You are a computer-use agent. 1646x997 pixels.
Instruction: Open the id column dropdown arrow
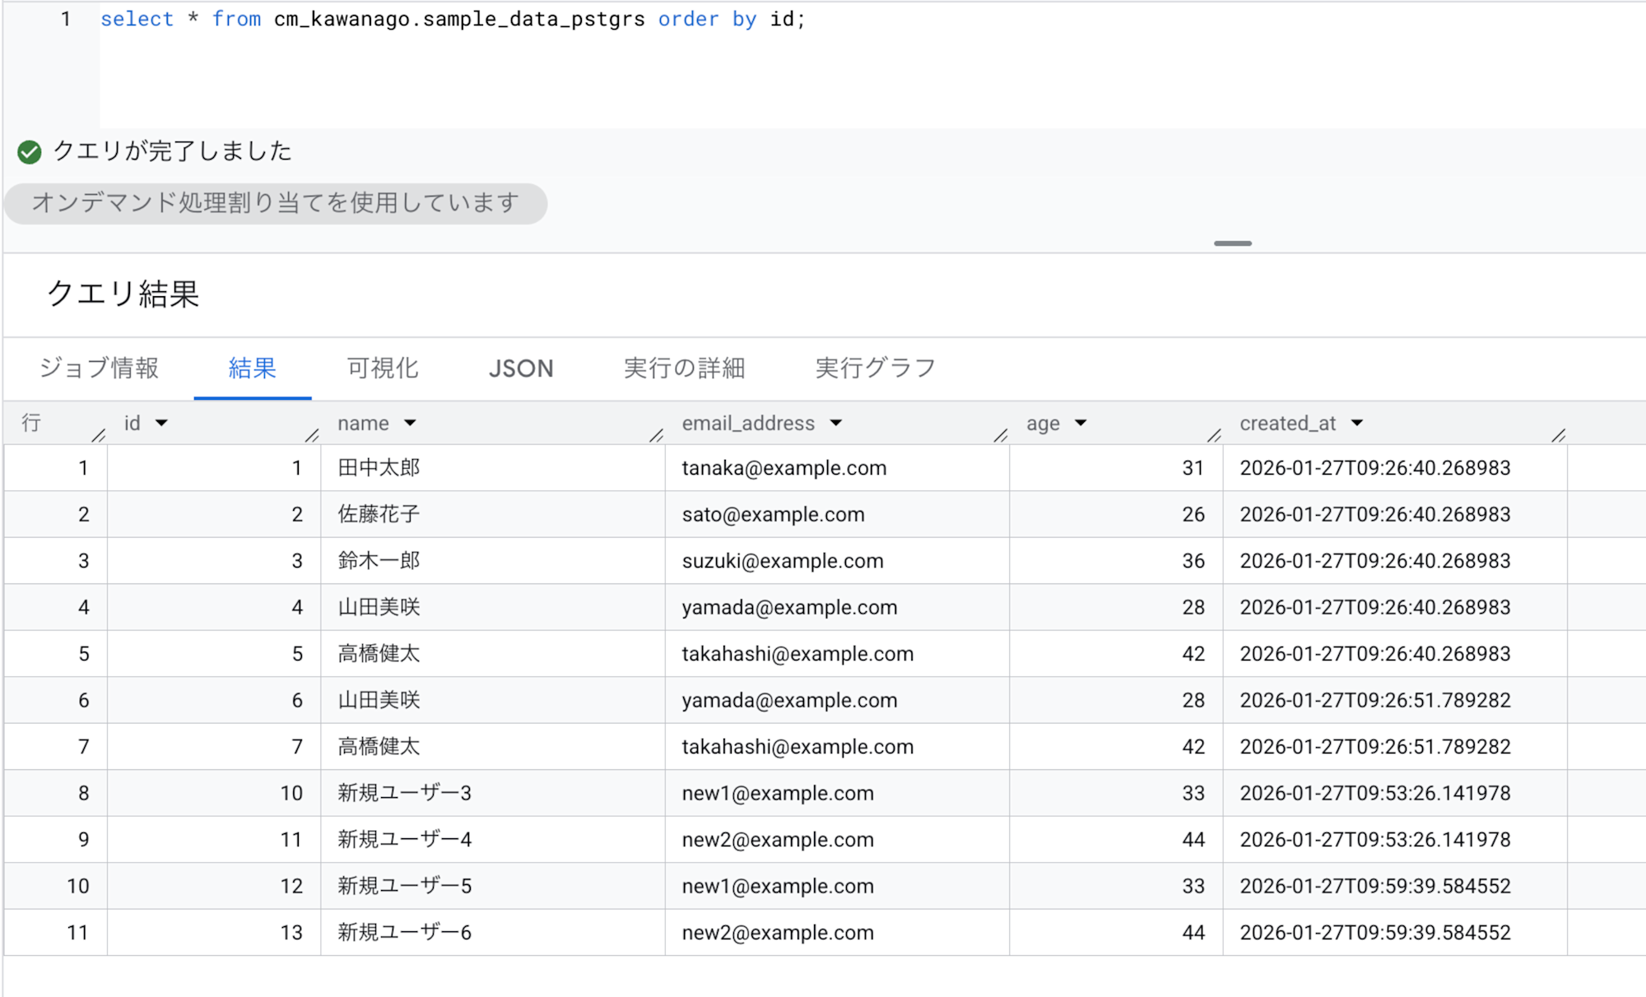click(x=161, y=423)
